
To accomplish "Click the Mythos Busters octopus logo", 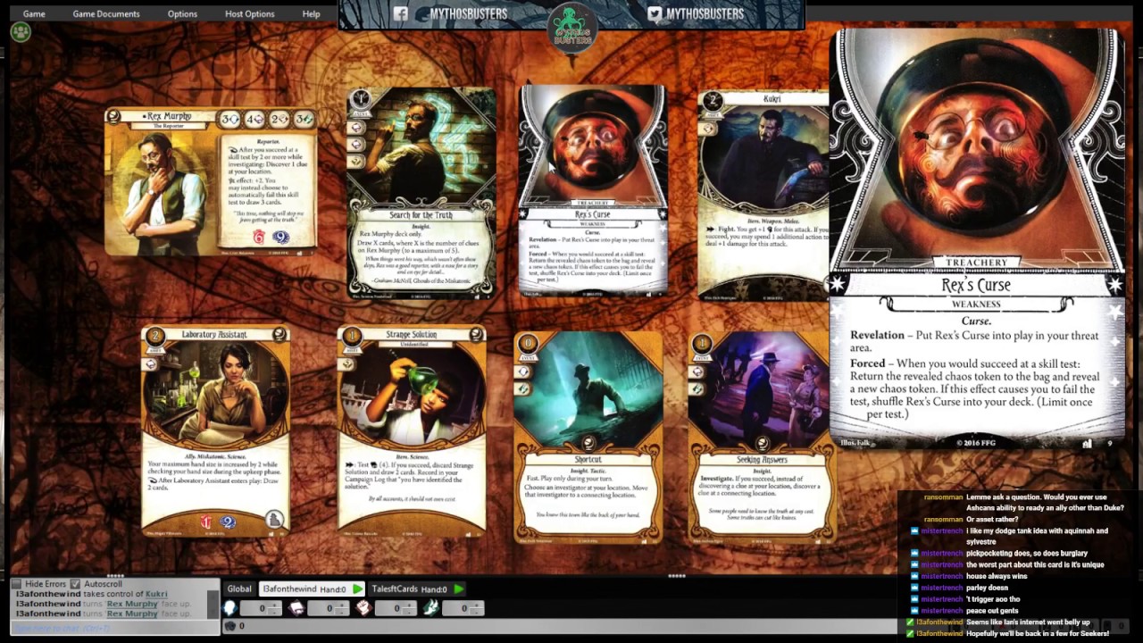I will [x=571, y=27].
